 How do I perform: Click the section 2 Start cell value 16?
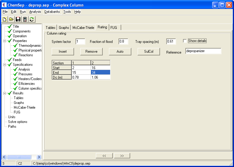[100, 68]
